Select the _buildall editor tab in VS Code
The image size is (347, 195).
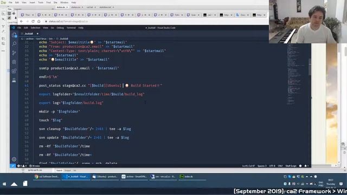coord(29,34)
